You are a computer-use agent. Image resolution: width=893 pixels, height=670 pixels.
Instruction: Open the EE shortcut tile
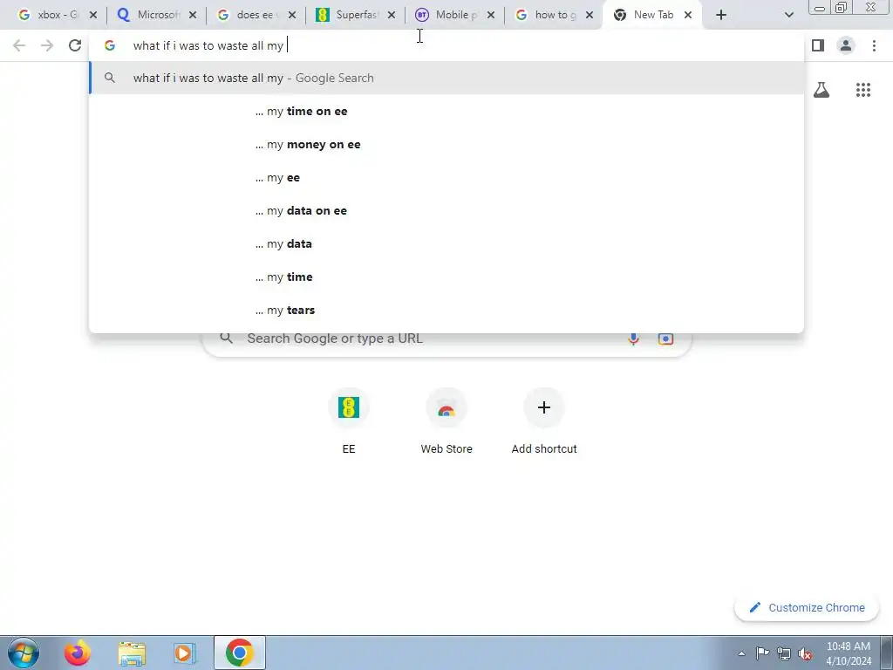tap(349, 421)
